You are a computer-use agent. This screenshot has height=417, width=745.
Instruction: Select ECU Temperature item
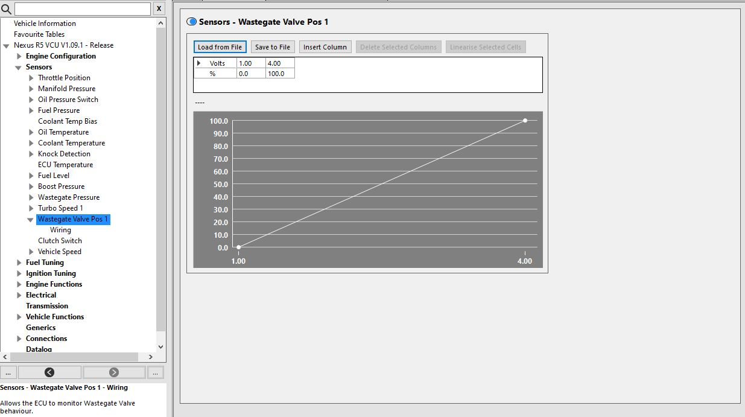pos(65,165)
